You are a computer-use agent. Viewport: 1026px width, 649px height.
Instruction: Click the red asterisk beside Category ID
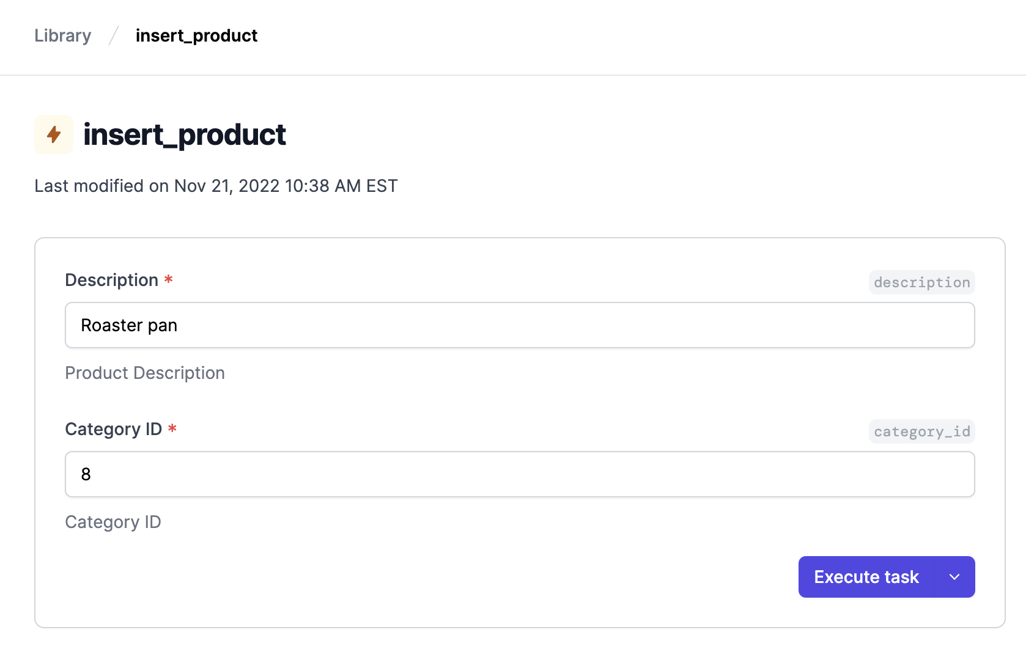coord(172,428)
